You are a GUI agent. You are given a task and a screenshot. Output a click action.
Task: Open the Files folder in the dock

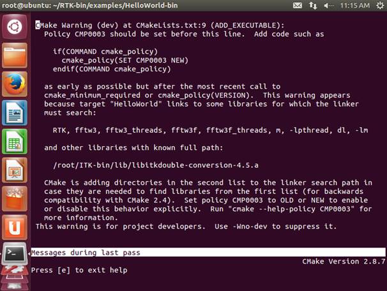click(x=15, y=56)
